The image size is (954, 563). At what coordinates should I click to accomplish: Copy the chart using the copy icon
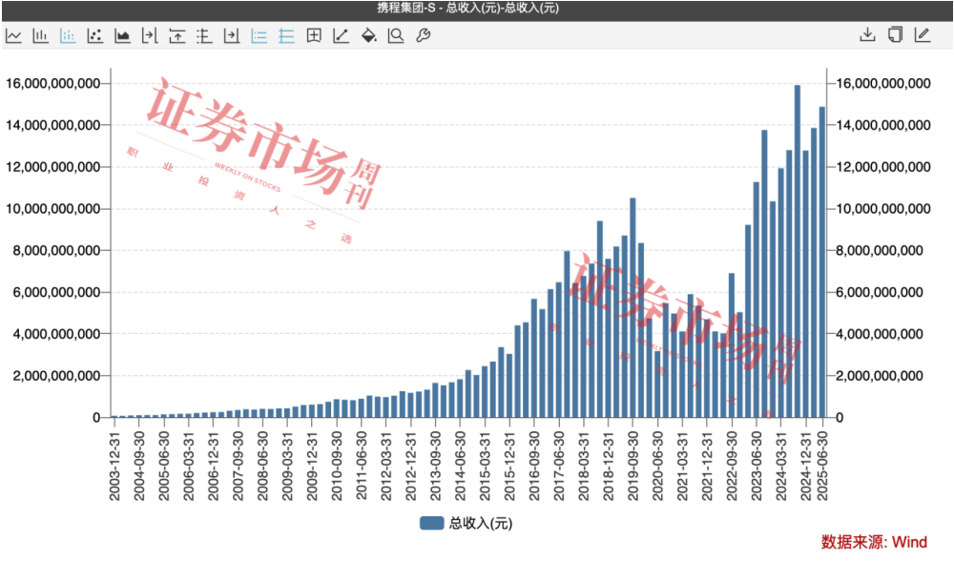pos(895,35)
